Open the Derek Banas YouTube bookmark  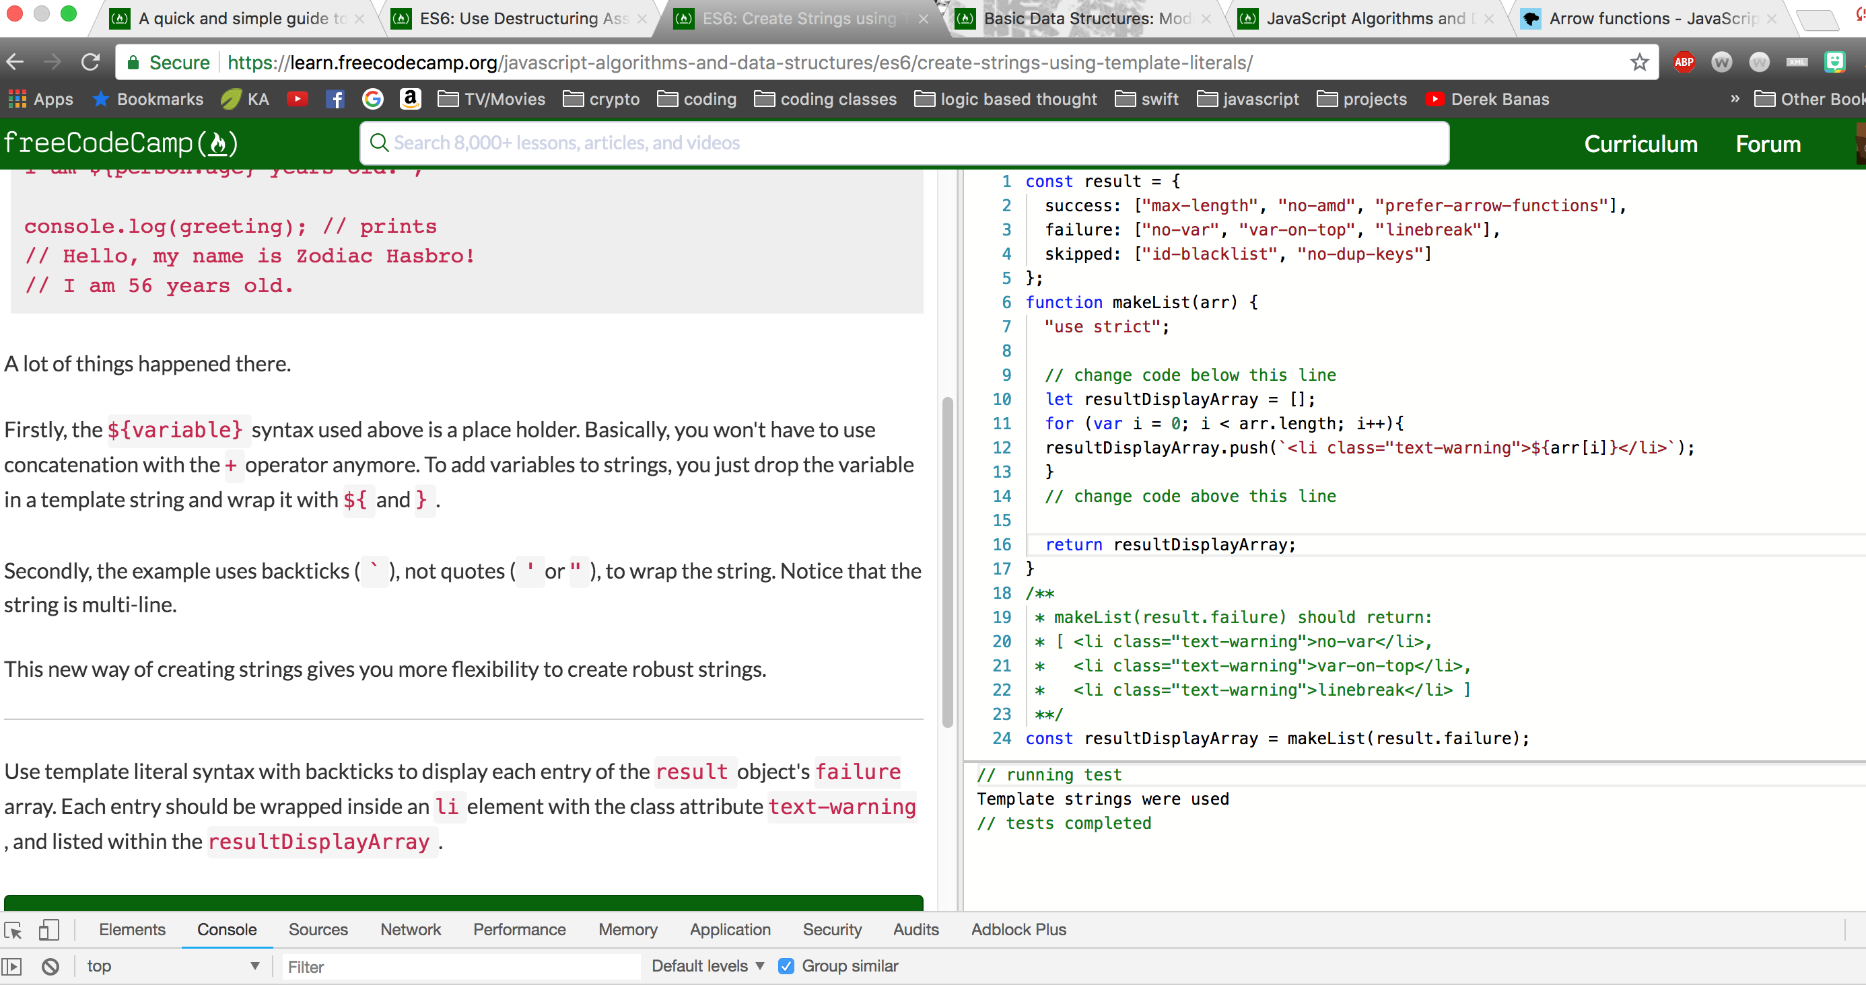coord(1487,99)
